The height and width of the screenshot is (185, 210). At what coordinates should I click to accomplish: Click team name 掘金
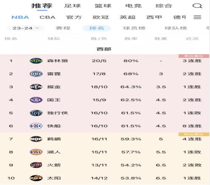54,87
